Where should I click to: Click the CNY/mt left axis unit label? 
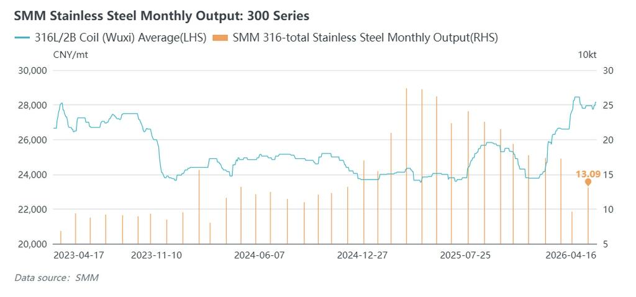[x=71, y=55]
